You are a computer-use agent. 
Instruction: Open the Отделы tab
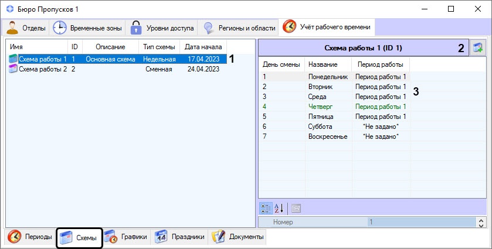pyautogui.click(x=27, y=28)
